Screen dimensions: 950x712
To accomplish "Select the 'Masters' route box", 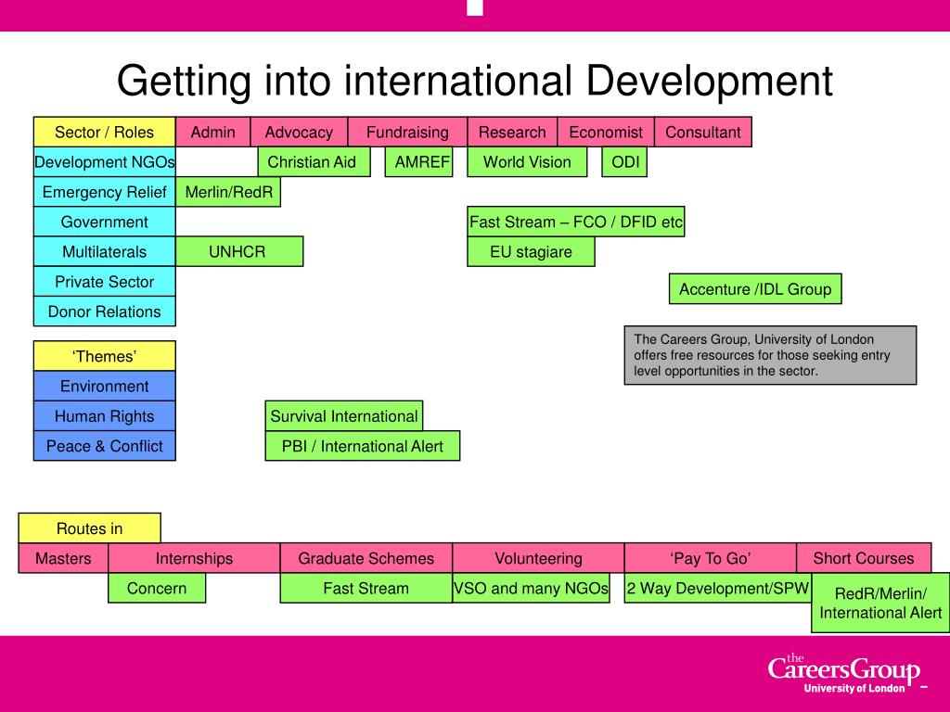I will (64, 558).
